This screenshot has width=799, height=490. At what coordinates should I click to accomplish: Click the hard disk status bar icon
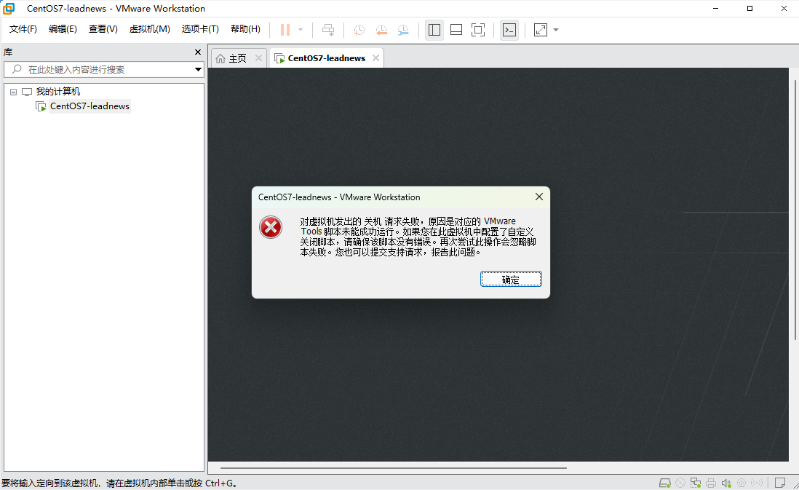coord(664,482)
